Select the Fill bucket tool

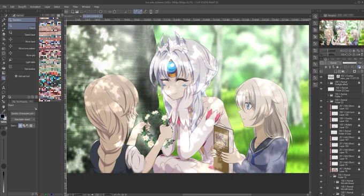(x=4, y=68)
